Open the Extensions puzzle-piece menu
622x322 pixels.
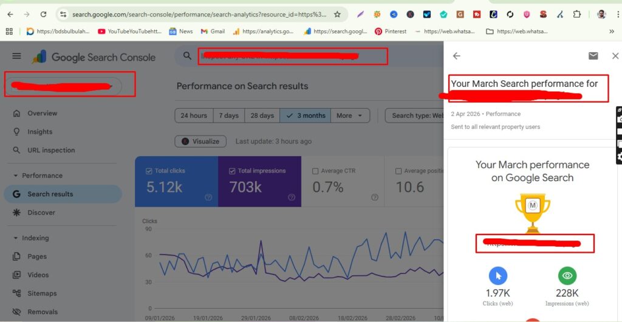577,15
